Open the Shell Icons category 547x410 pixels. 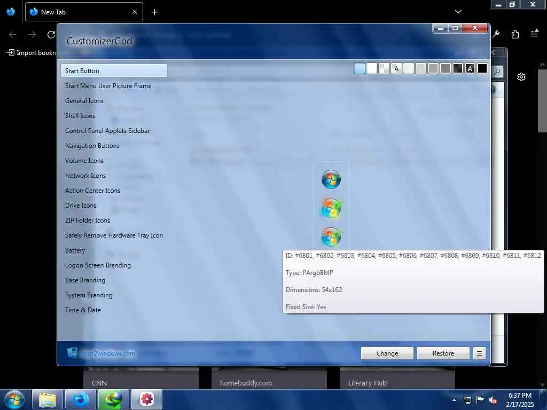114,116
